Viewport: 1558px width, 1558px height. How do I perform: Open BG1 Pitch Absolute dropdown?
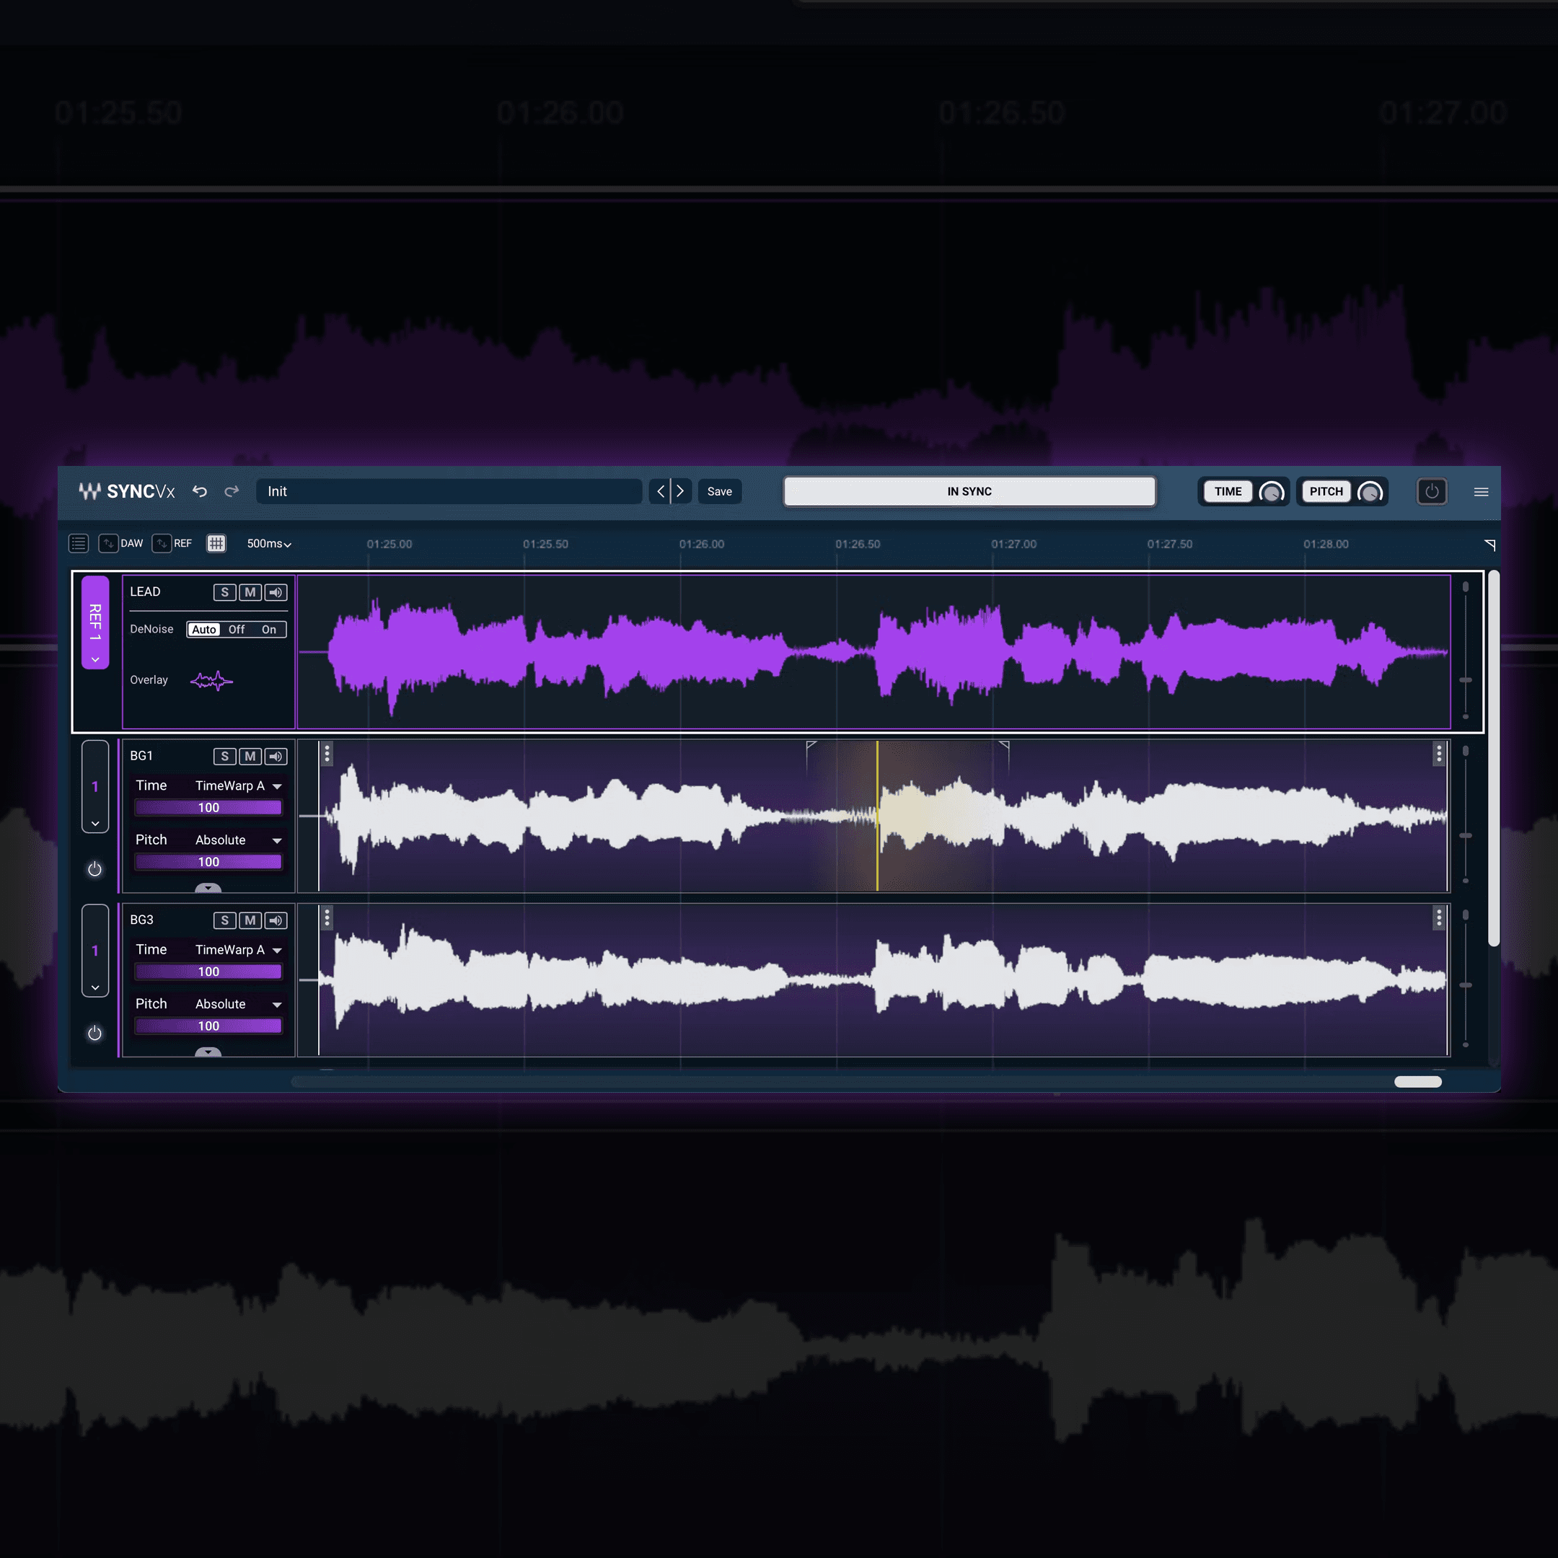pyautogui.click(x=238, y=840)
